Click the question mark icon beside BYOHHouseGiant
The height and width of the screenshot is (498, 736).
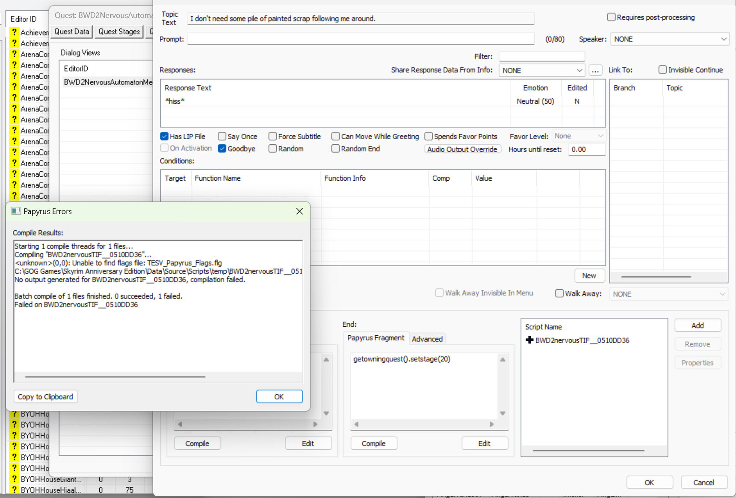(x=15, y=479)
